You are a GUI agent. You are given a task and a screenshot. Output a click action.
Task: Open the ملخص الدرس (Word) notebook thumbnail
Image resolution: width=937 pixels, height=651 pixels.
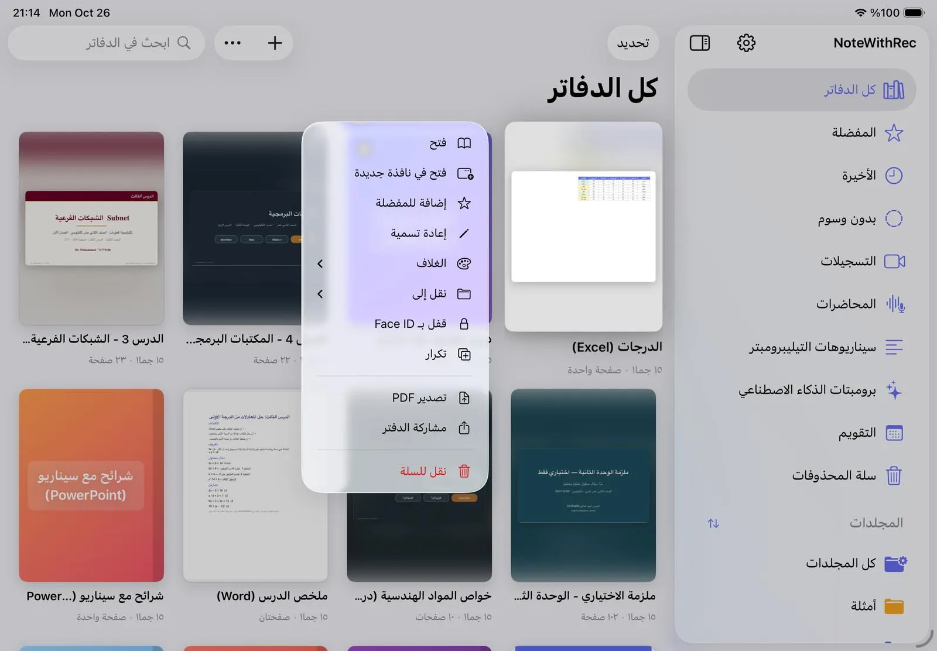tap(255, 485)
